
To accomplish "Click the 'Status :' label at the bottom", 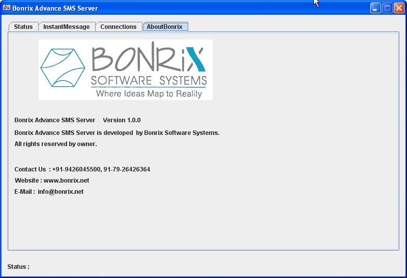I will point(18,267).
